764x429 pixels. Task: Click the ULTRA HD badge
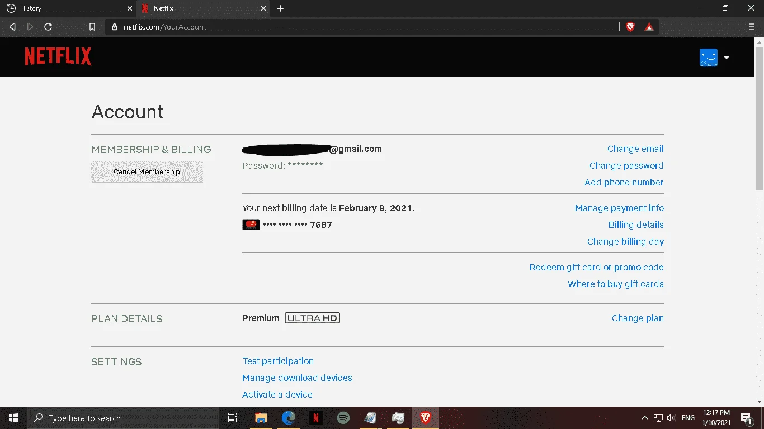point(312,318)
